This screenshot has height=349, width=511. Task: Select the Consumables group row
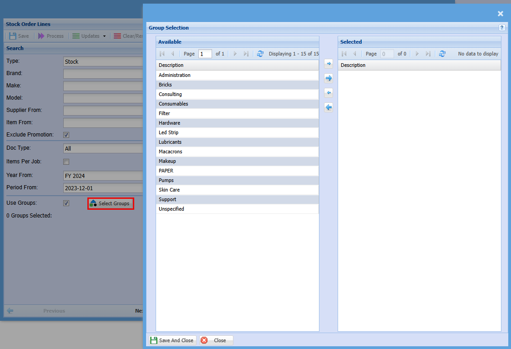click(x=237, y=104)
